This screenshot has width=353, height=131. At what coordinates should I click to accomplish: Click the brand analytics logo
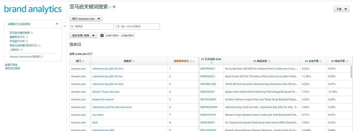point(33,9)
